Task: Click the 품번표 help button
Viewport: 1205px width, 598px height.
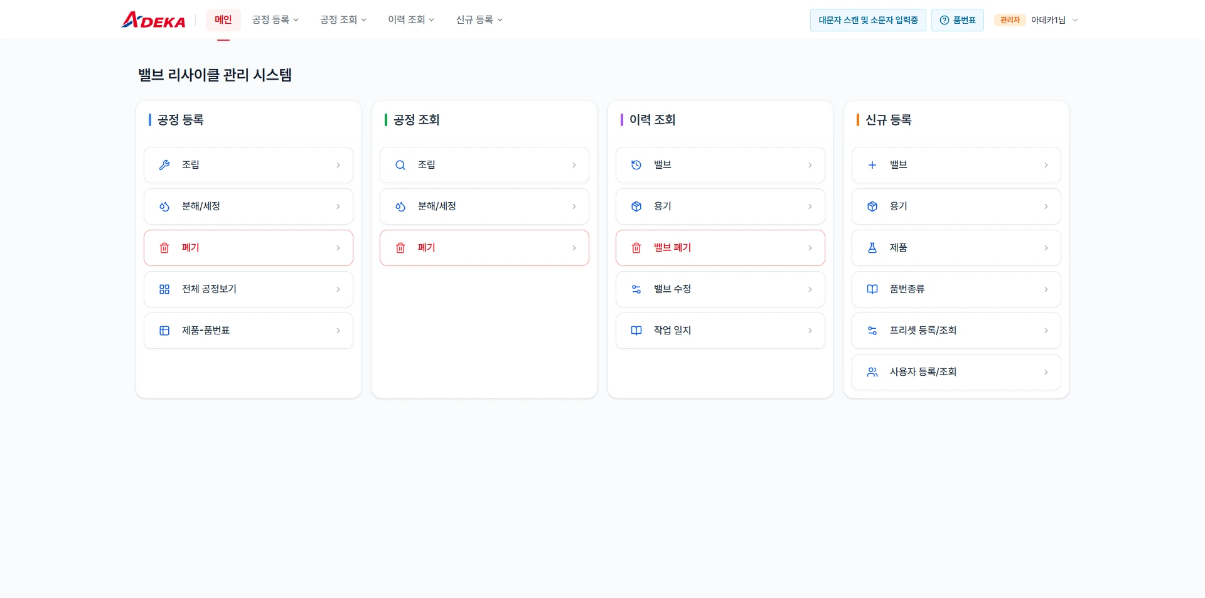Action: (x=958, y=20)
